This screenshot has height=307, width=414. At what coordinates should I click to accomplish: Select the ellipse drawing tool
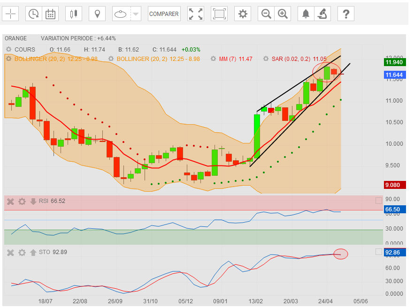coord(121,14)
